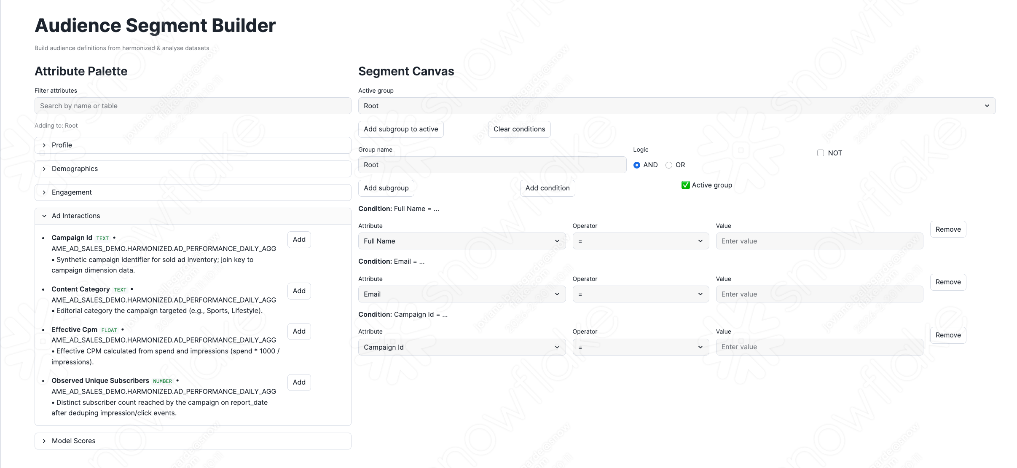Screen dimensions: 1017x468
Task: Select the OR logic radio button
Action: tap(668, 165)
